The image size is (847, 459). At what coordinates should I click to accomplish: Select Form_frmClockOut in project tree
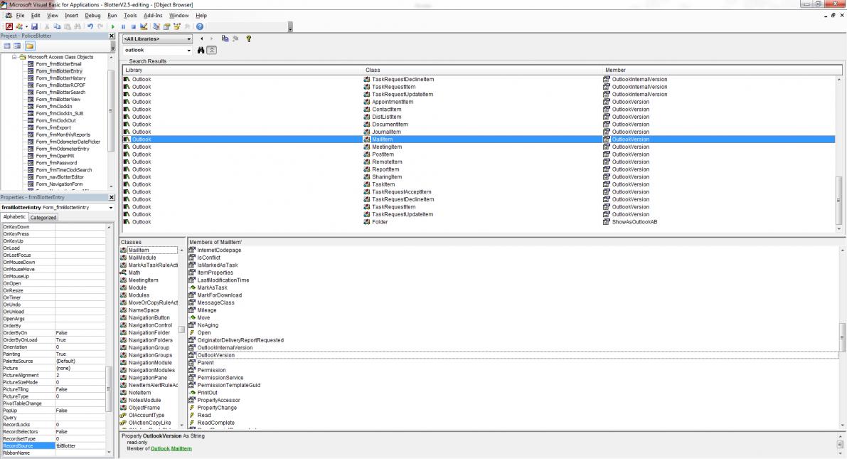[x=55, y=120]
